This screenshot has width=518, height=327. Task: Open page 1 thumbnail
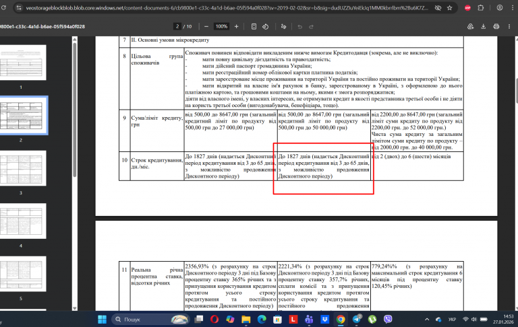pos(22,63)
